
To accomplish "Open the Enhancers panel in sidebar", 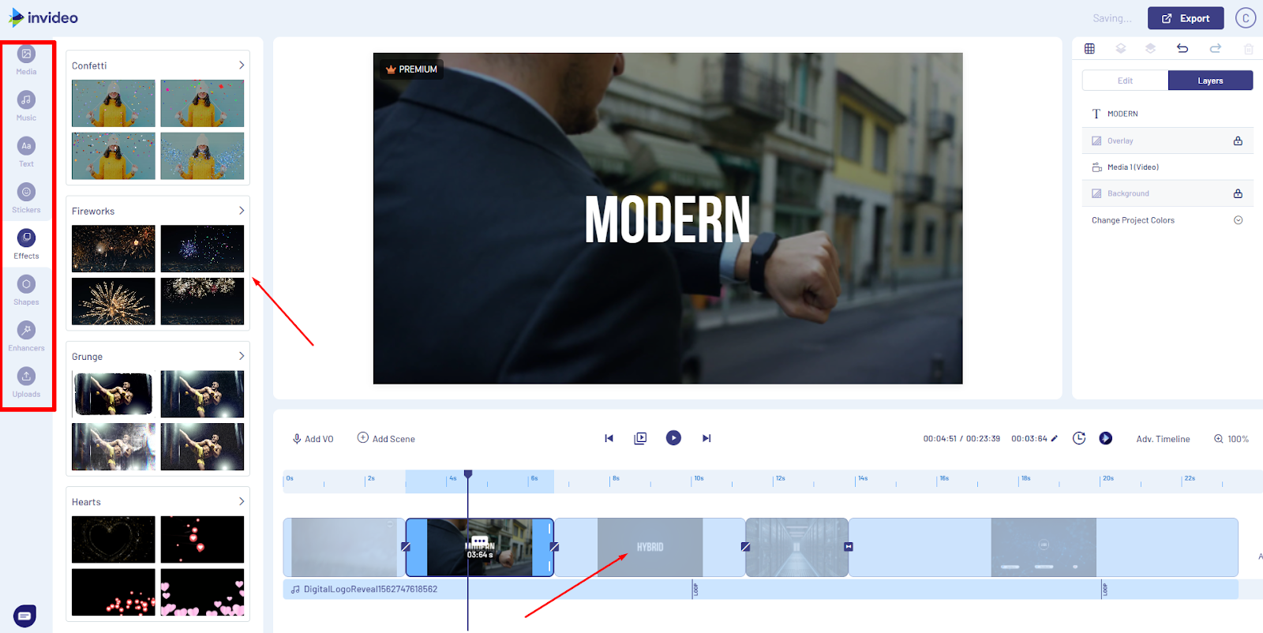I will [x=26, y=336].
